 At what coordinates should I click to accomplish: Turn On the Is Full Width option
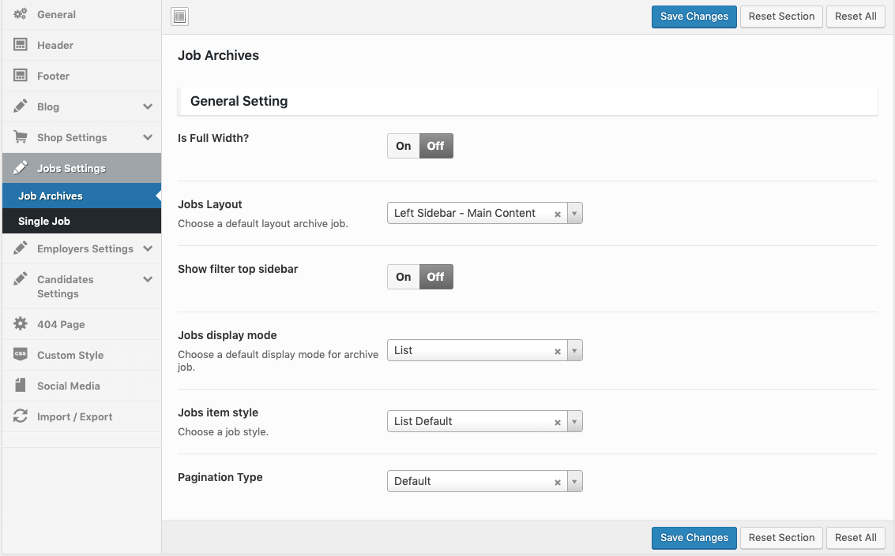404,146
